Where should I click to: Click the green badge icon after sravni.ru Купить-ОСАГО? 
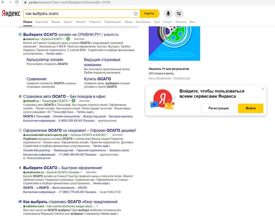[68, 39]
